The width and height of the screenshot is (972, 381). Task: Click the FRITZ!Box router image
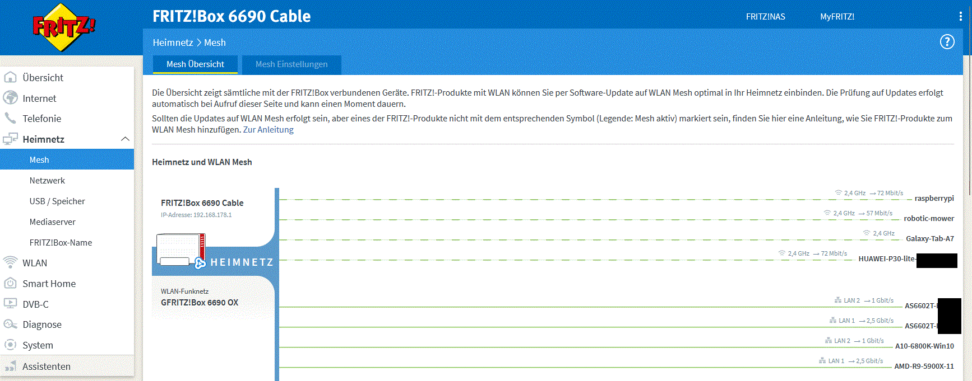pos(181,250)
